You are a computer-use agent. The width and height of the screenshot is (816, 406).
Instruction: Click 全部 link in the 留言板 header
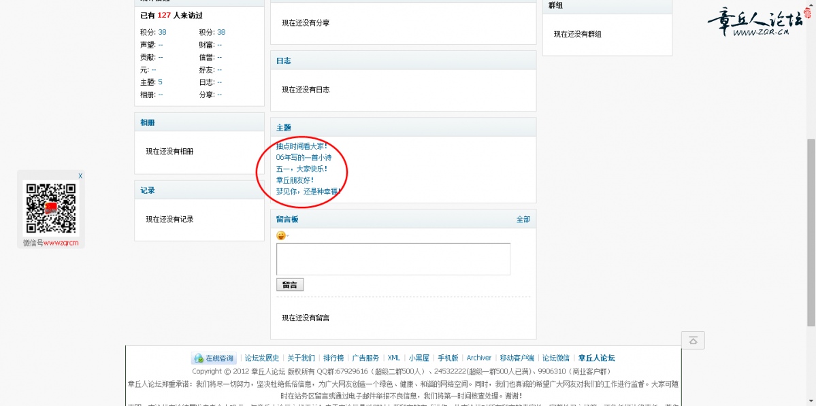[523, 220]
